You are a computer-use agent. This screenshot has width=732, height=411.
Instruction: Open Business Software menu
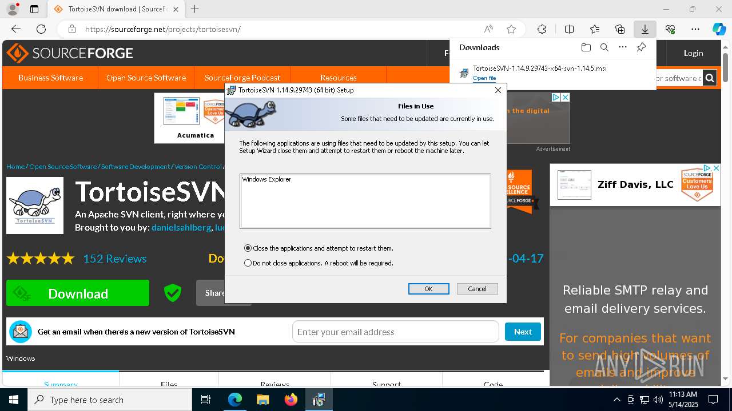coord(50,78)
